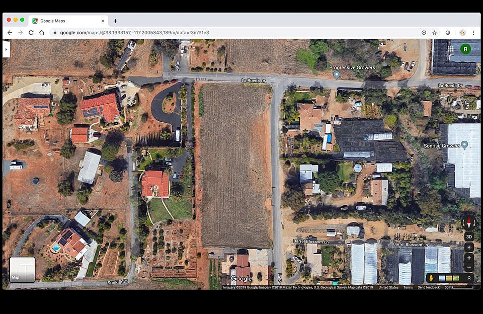Open the Google apps grid

(451, 49)
